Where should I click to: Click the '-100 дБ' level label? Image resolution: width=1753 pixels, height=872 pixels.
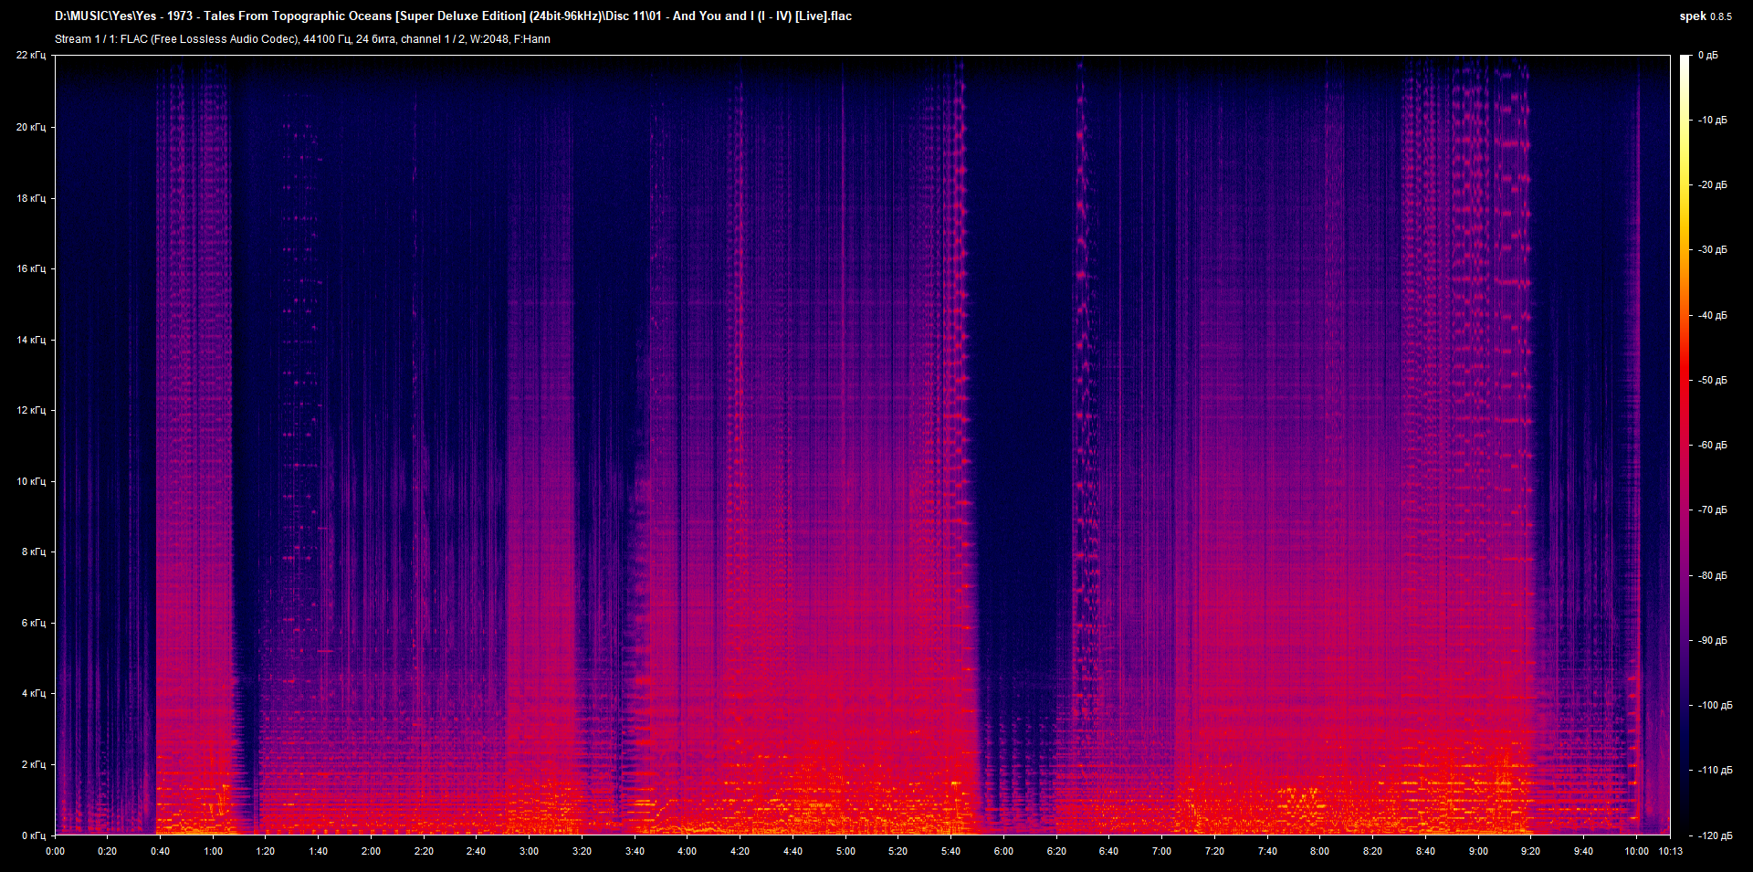(x=1715, y=706)
